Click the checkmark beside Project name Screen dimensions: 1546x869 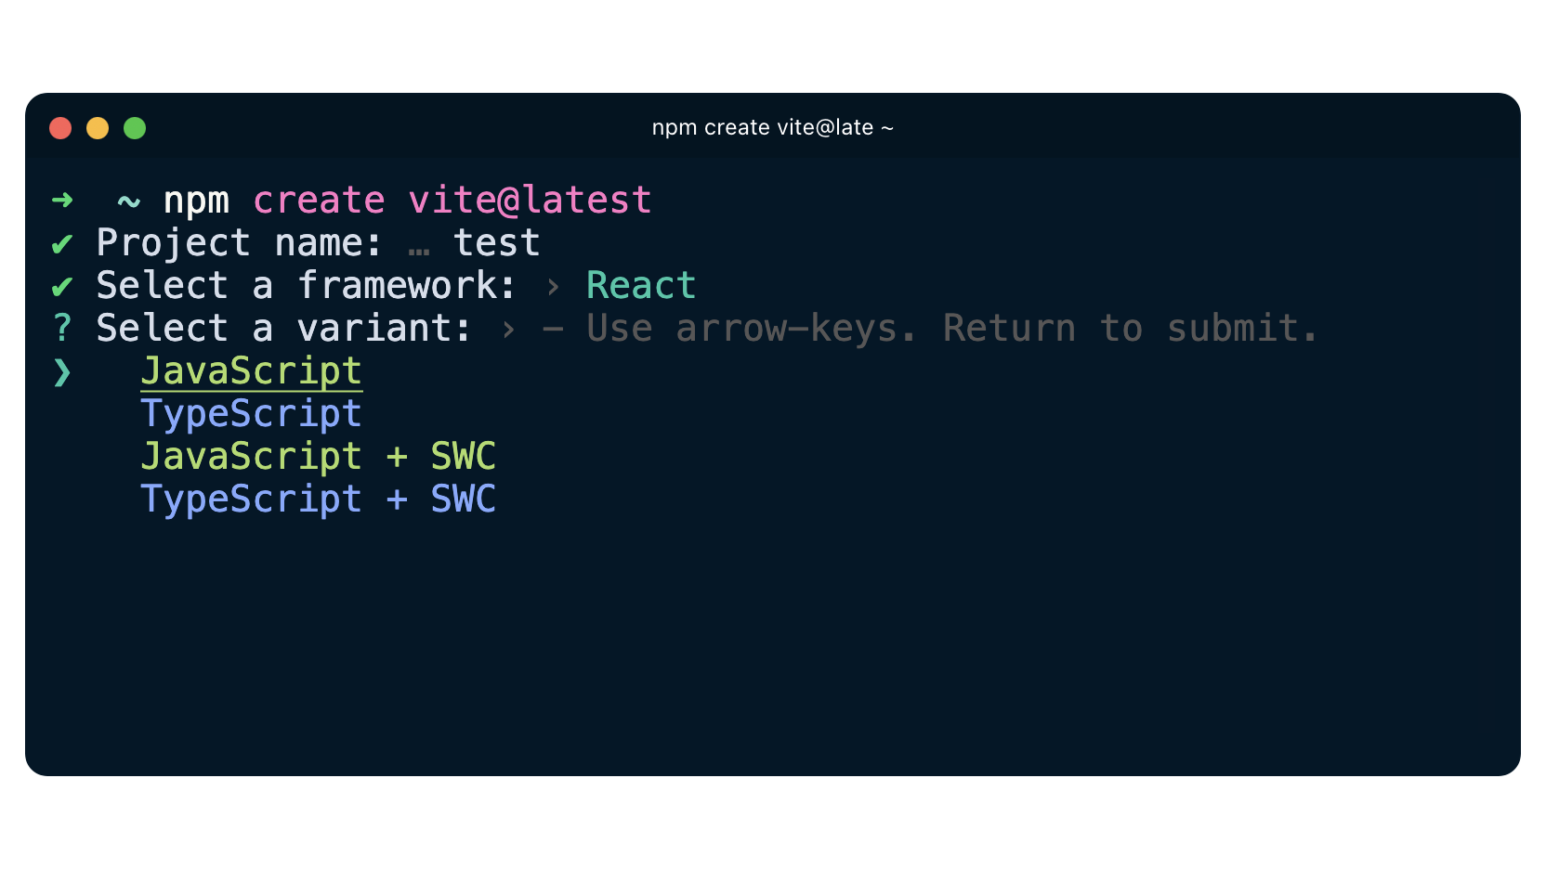click(x=62, y=244)
